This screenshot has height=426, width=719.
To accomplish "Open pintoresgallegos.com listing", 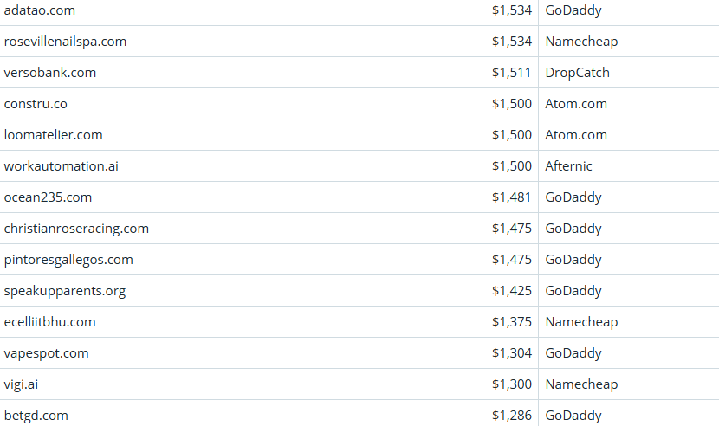I will (68, 260).
